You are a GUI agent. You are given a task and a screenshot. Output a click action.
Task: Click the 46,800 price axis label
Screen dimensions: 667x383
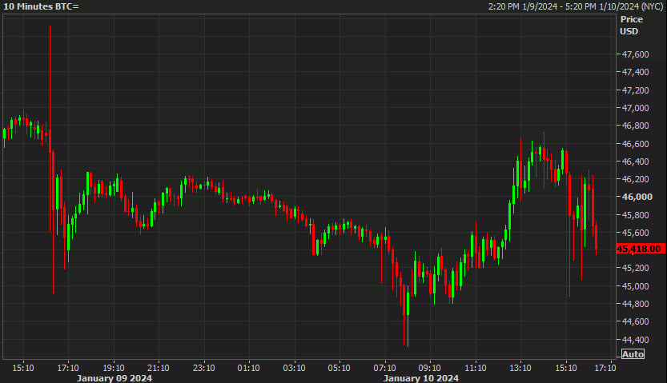(x=635, y=126)
